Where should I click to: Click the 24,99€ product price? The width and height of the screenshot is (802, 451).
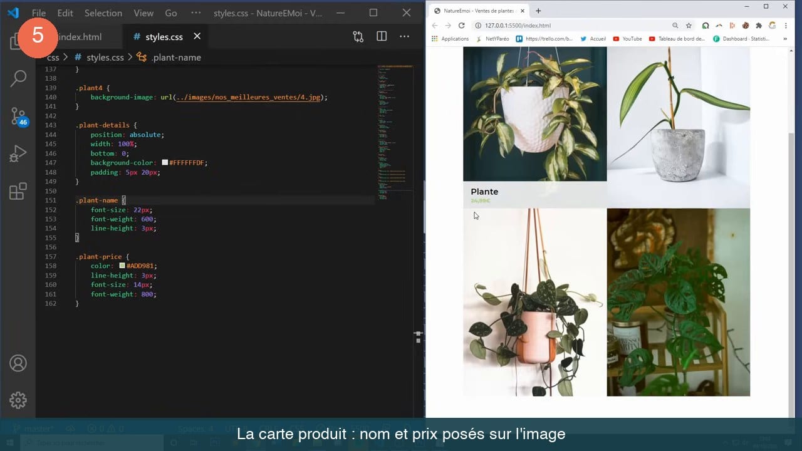480,200
